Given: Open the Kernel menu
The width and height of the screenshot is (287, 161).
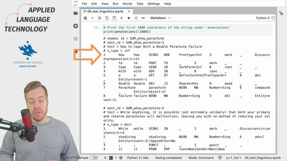Looking at the screenshot, I should pos(127,4).
